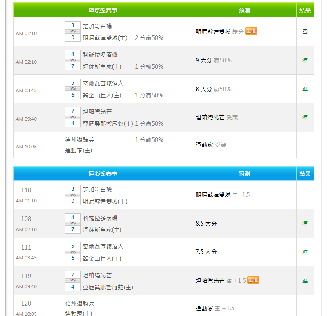Click game number 108 in 運彩盤賽事

[26, 219]
